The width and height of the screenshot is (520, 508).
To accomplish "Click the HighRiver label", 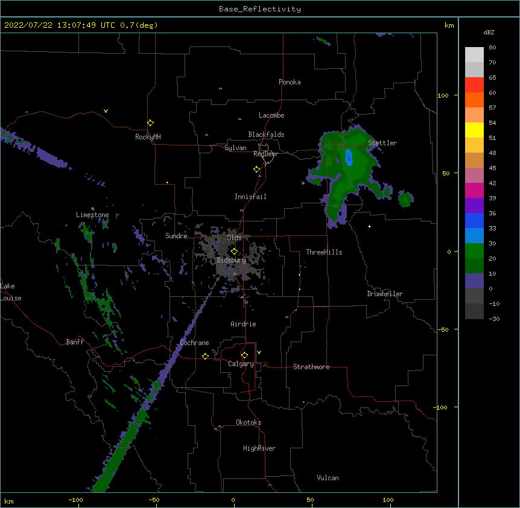I will pyautogui.click(x=259, y=448).
